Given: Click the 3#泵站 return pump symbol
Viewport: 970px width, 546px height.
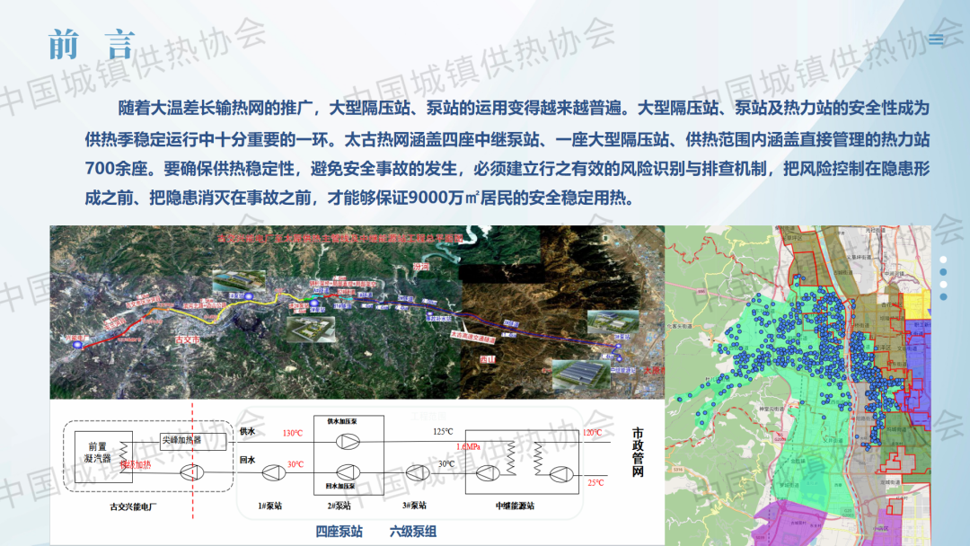Looking at the screenshot, I should click(x=417, y=472).
